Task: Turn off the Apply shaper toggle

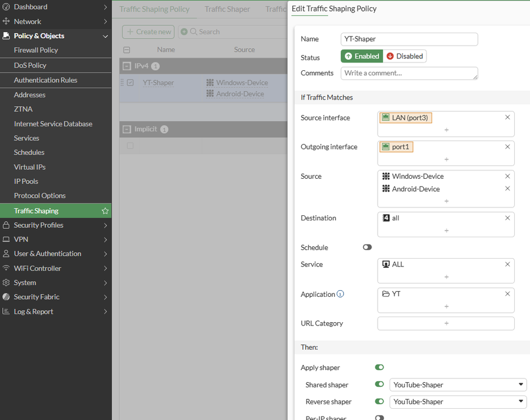Action: point(379,368)
